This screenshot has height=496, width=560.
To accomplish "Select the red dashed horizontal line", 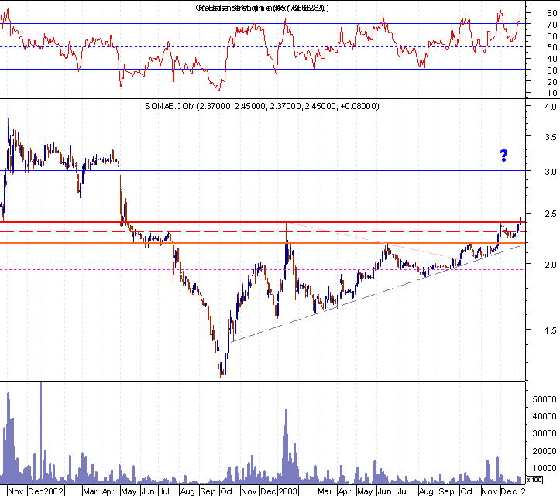I will pyautogui.click(x=263, y=231).
